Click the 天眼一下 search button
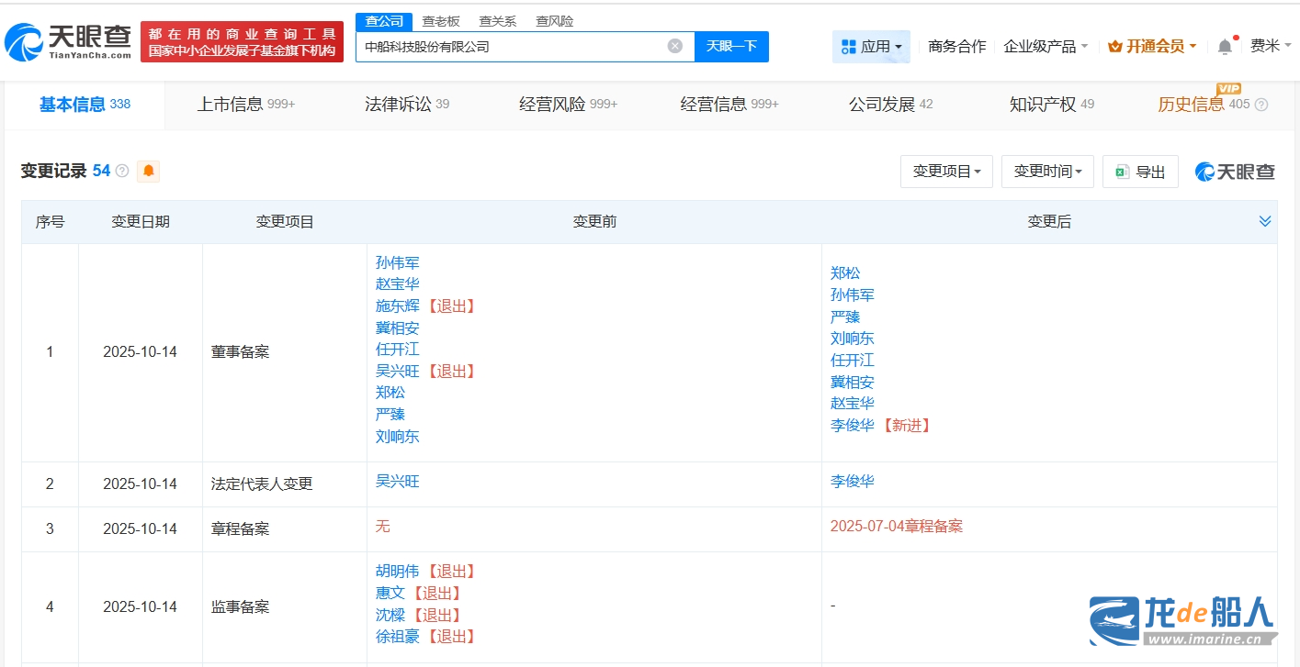The height and width of the screenshot is (667, 1300). [731, 46]
